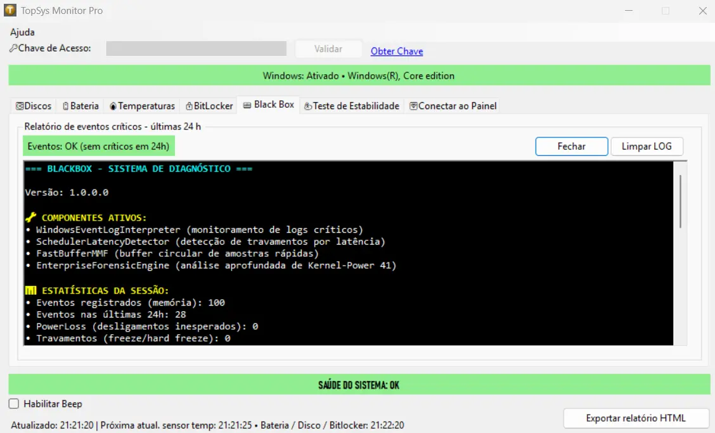
Task: Select the Discos tab icon
Action: click(18, 106)
